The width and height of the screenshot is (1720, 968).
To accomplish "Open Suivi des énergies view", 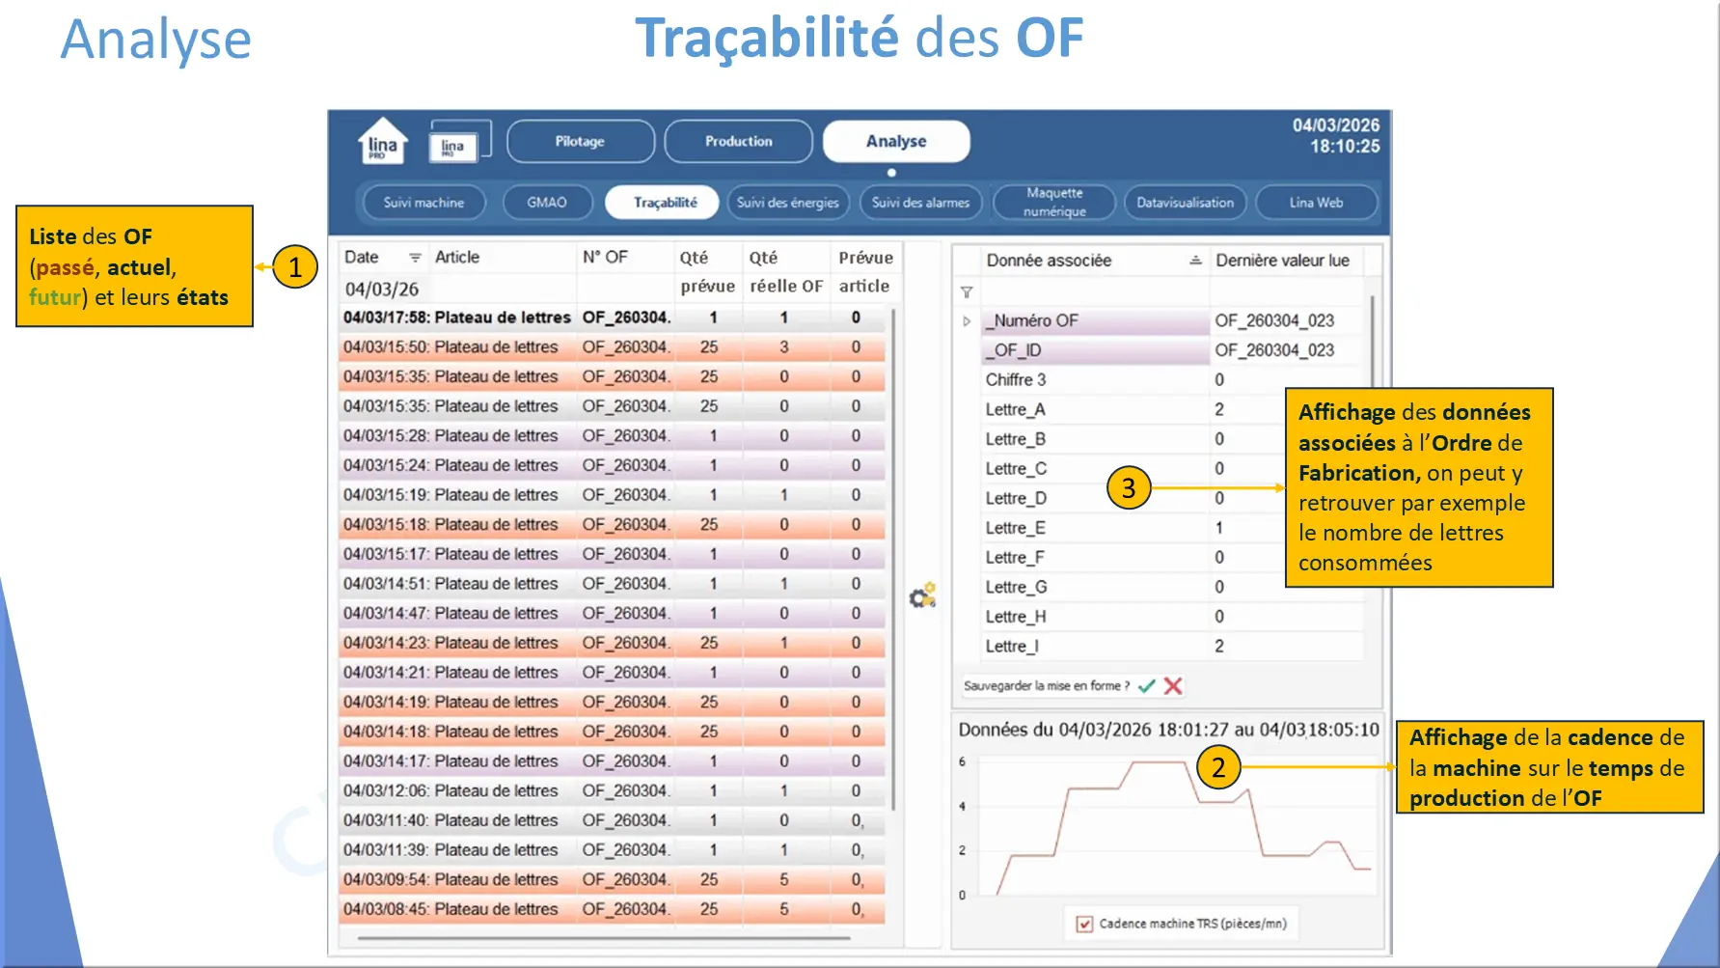I will 788,203.
